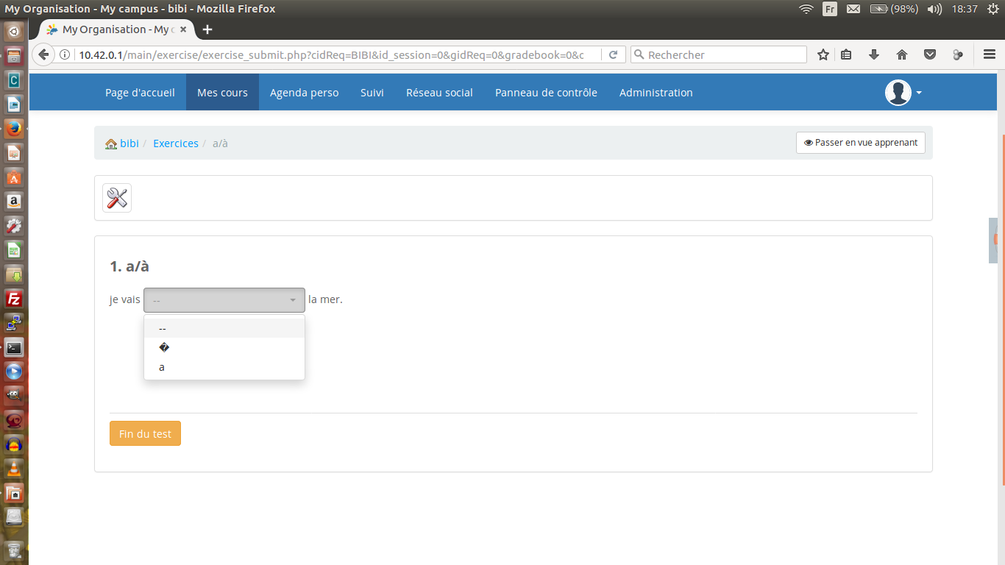Go to Firefox home page icon
Image resolution: width=1005 pixels, height=565 pixels.
pos(901,54)
